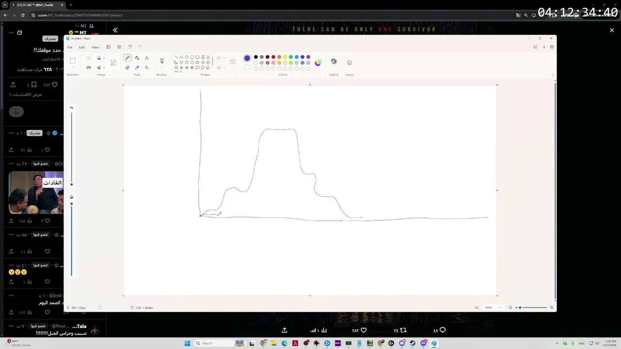Share the photo via the upload icon below it

pos(284,330)
